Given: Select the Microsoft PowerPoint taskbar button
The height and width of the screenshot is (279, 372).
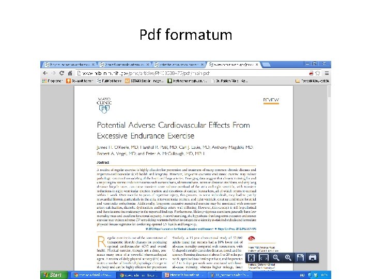Looking at the screenshot, I should pos(184,275).
